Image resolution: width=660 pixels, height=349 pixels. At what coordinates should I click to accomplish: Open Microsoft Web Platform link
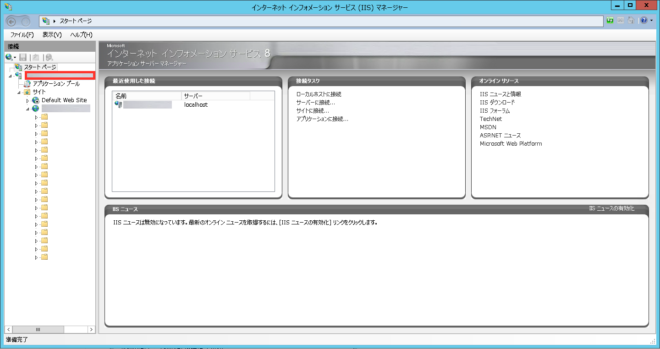(x=511, y=144)
